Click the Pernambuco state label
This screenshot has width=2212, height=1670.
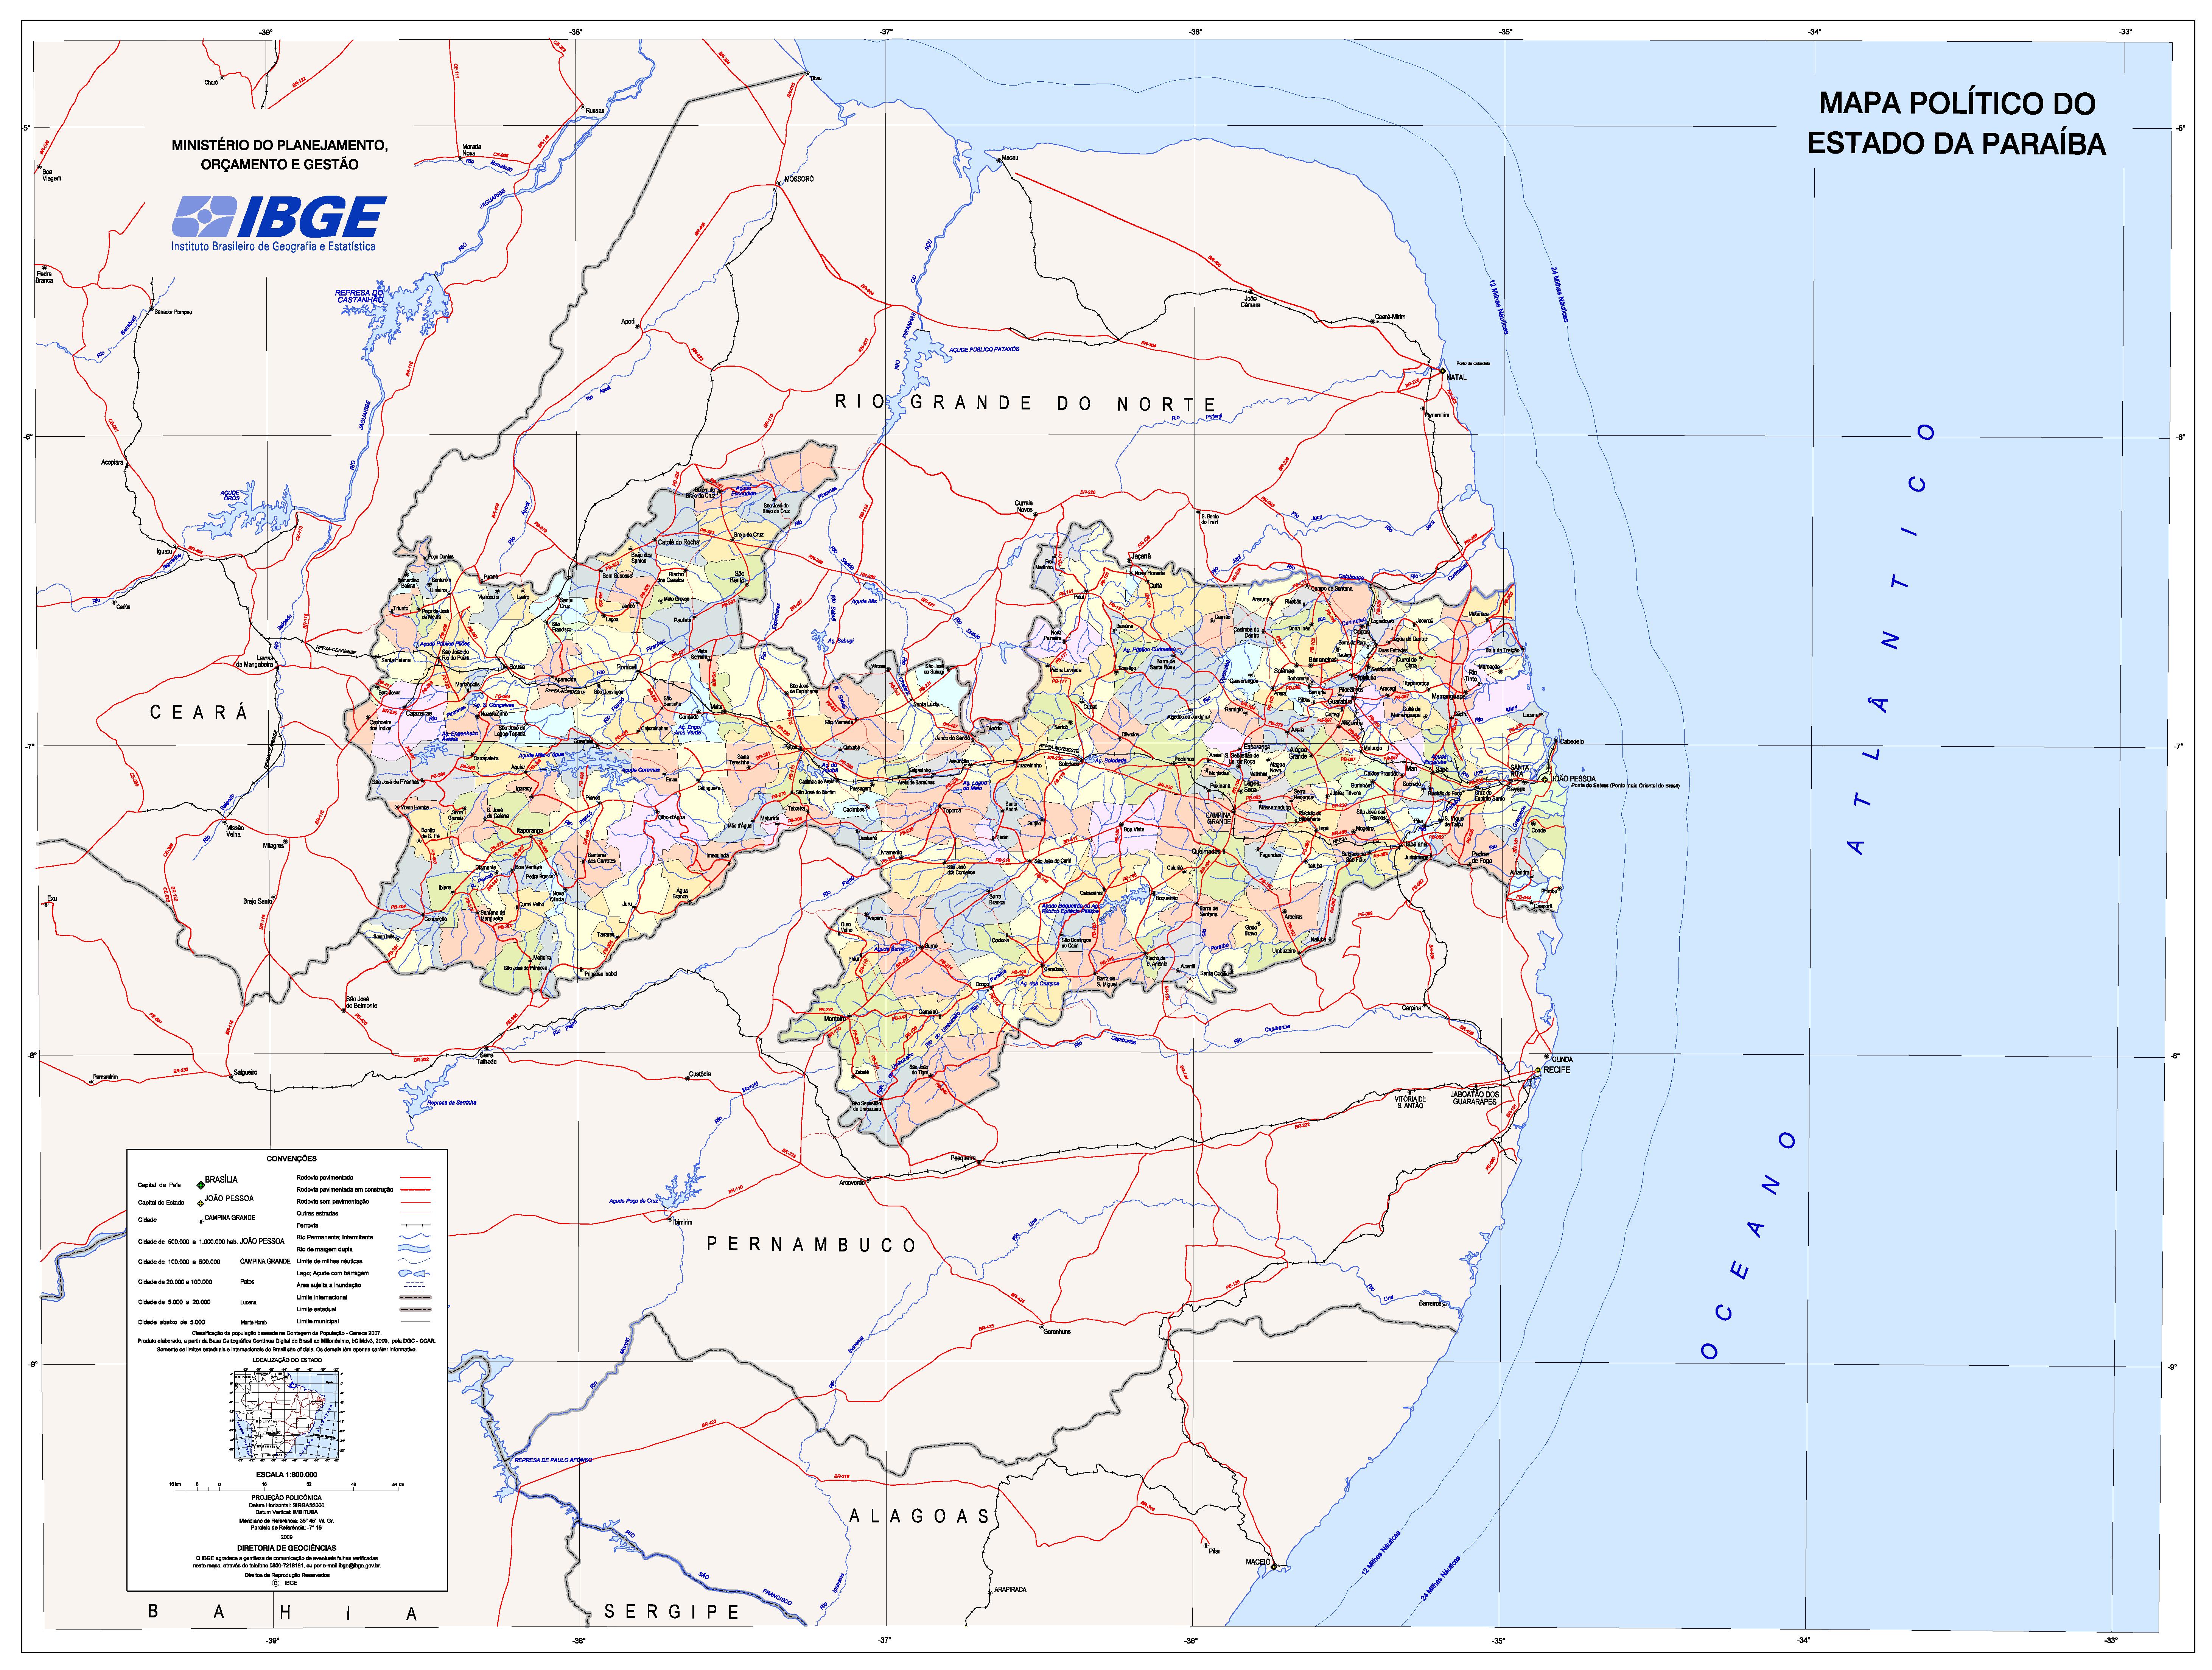(x=811, y=1245)
